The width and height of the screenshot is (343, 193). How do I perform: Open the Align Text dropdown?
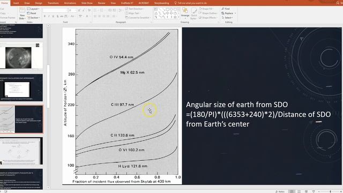pyautogui.click(x=132, y=13)
